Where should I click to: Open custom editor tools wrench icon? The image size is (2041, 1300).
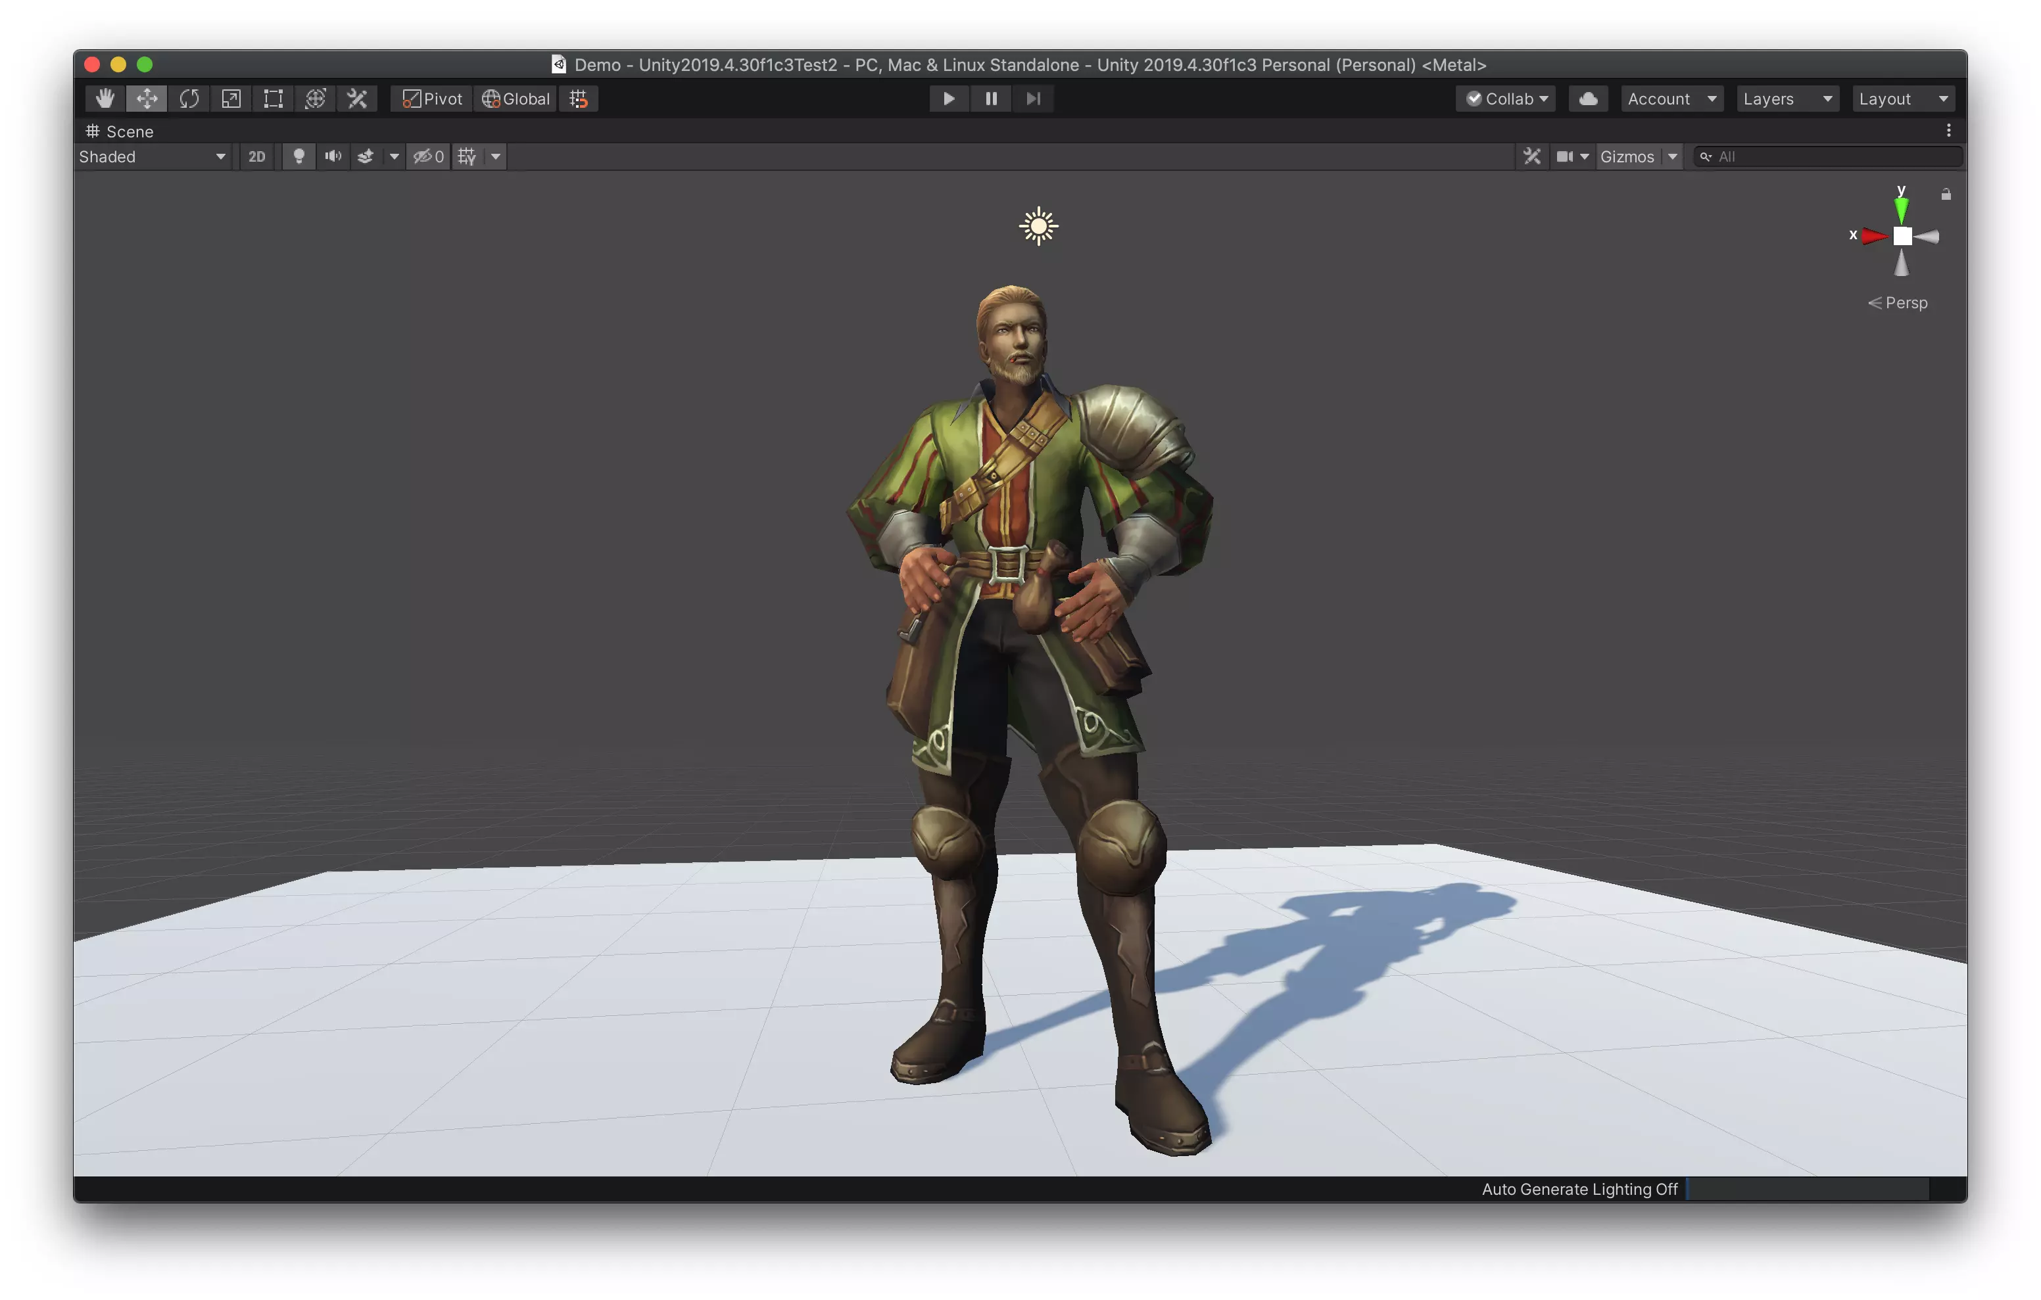click(357, 99)
